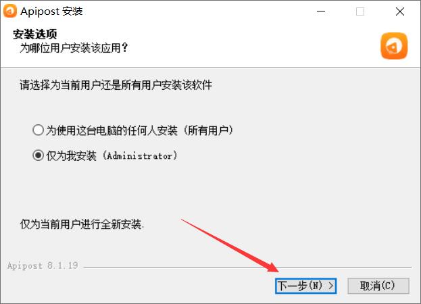Screen dimensions: 421x304
Task: Click the Apipost 8.1.19 version label
Action: click(x=43, y=265)
